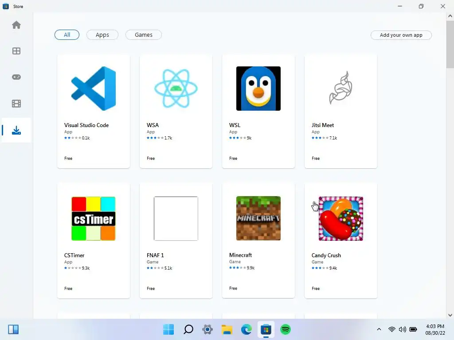This screenshot has width=454, height=340.
Task: Click the WSA title text
Action: click(x=153, y=125)
